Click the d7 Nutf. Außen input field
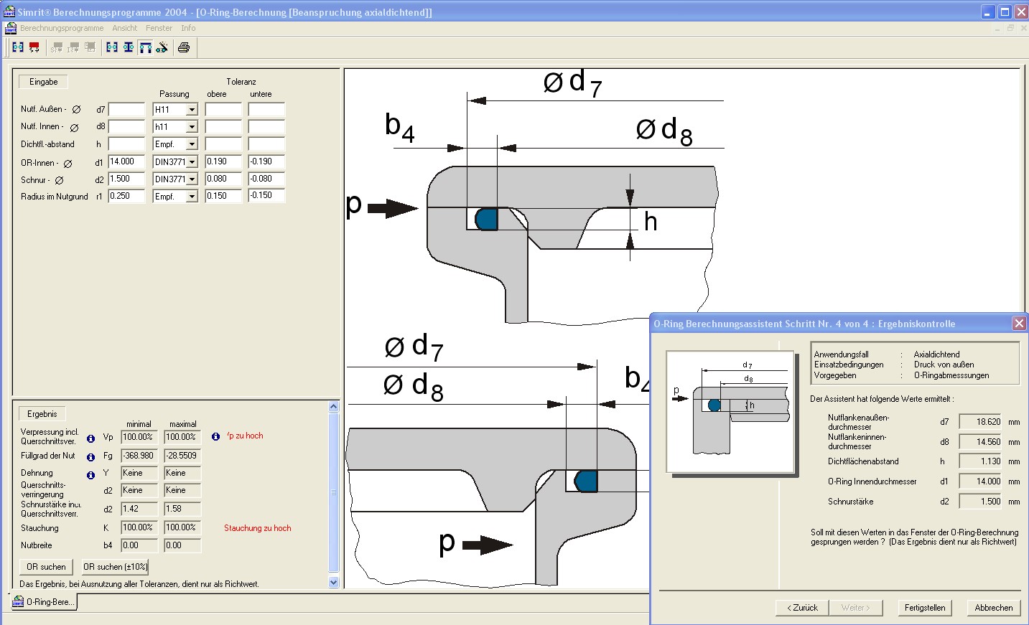 coord(126,110)
